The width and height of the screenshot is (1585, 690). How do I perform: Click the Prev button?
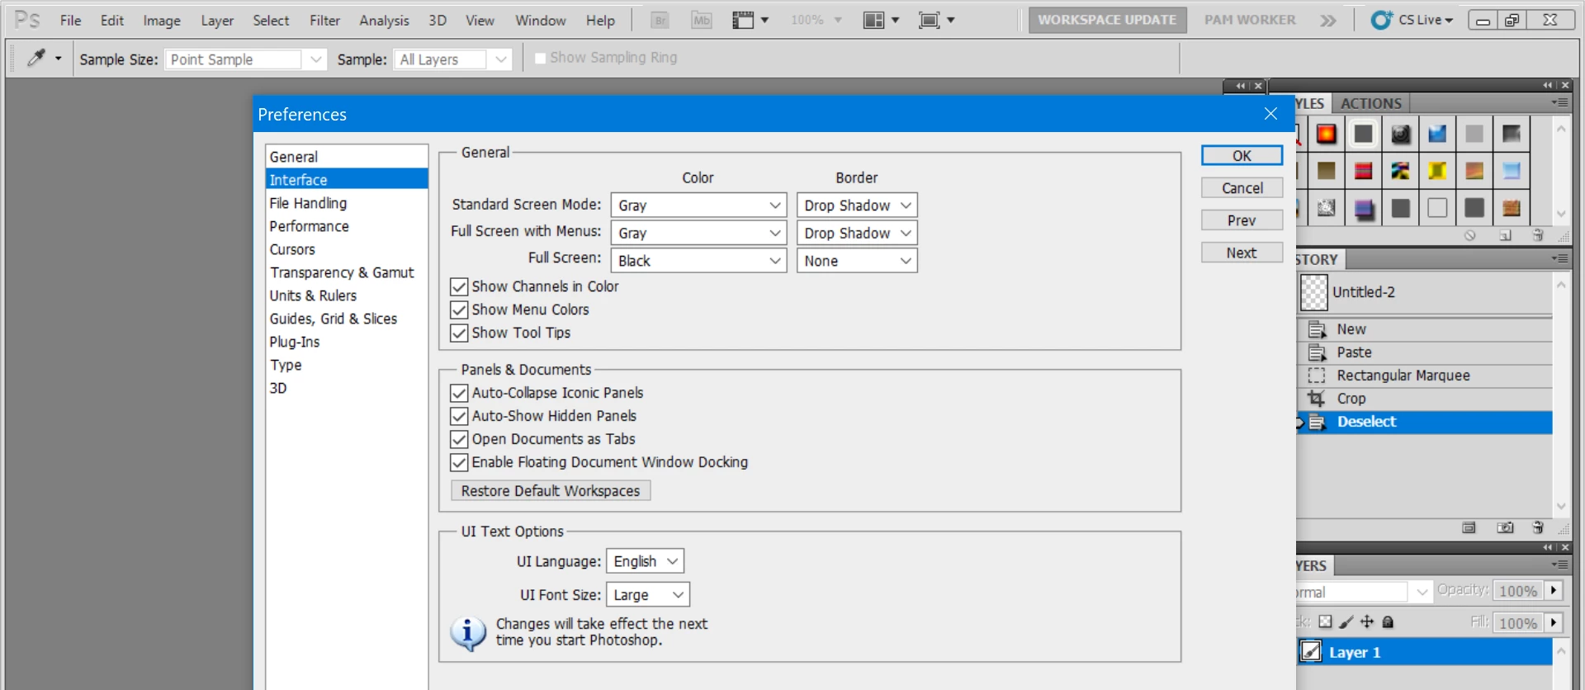click(x=1242, y=220)
